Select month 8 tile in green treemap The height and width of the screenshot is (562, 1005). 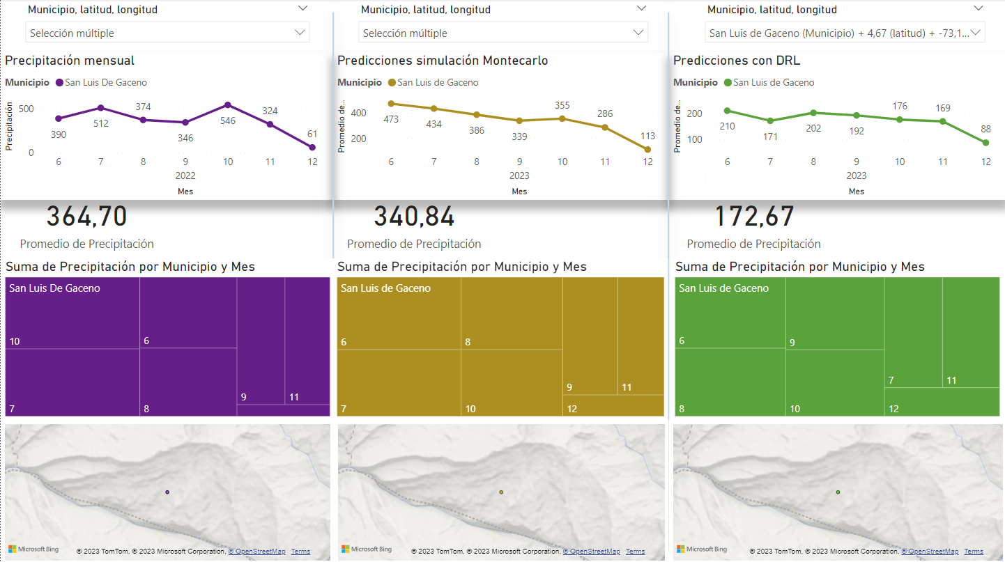(x=730, y=382)
